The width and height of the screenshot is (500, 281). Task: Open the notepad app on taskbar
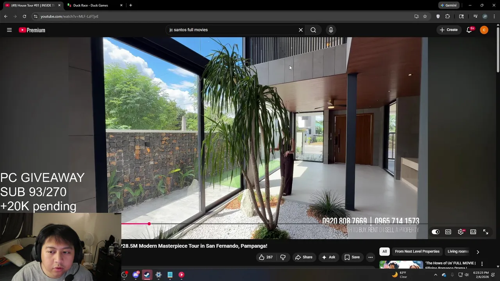tap(170, 275)
